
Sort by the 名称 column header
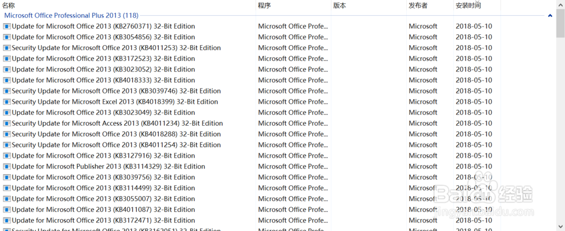click(x=8, y=6)
